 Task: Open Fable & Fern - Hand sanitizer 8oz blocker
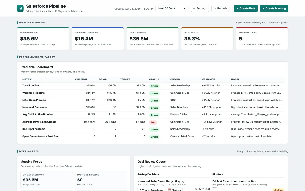pos(234,181)
